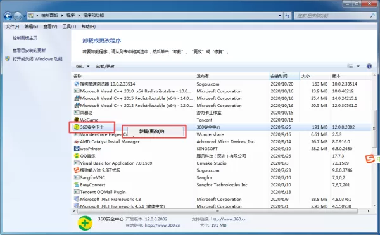
Task: Select Visual C++ 2010 x64 Redistributable row
Action: click(221, 91)
